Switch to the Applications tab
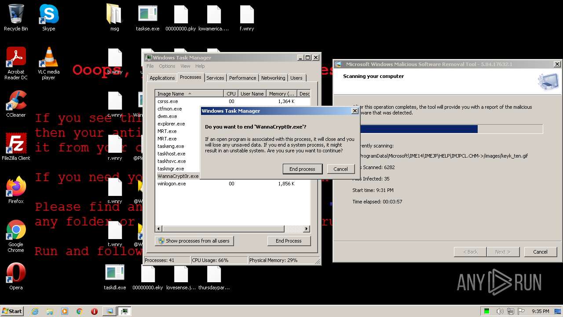This screenshot has width=563, height=317. (162, 78)
